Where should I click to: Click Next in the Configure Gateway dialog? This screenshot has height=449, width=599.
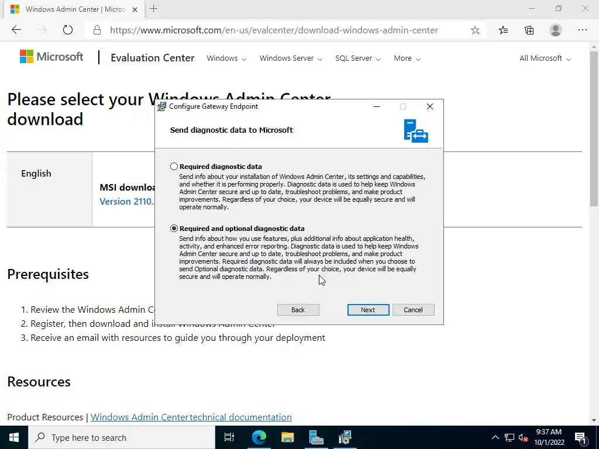click(368, 310)
